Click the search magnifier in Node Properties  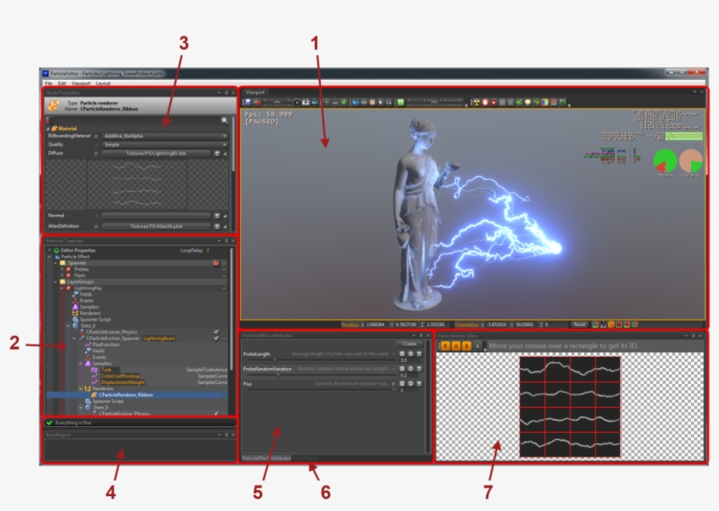coord(224,118)
